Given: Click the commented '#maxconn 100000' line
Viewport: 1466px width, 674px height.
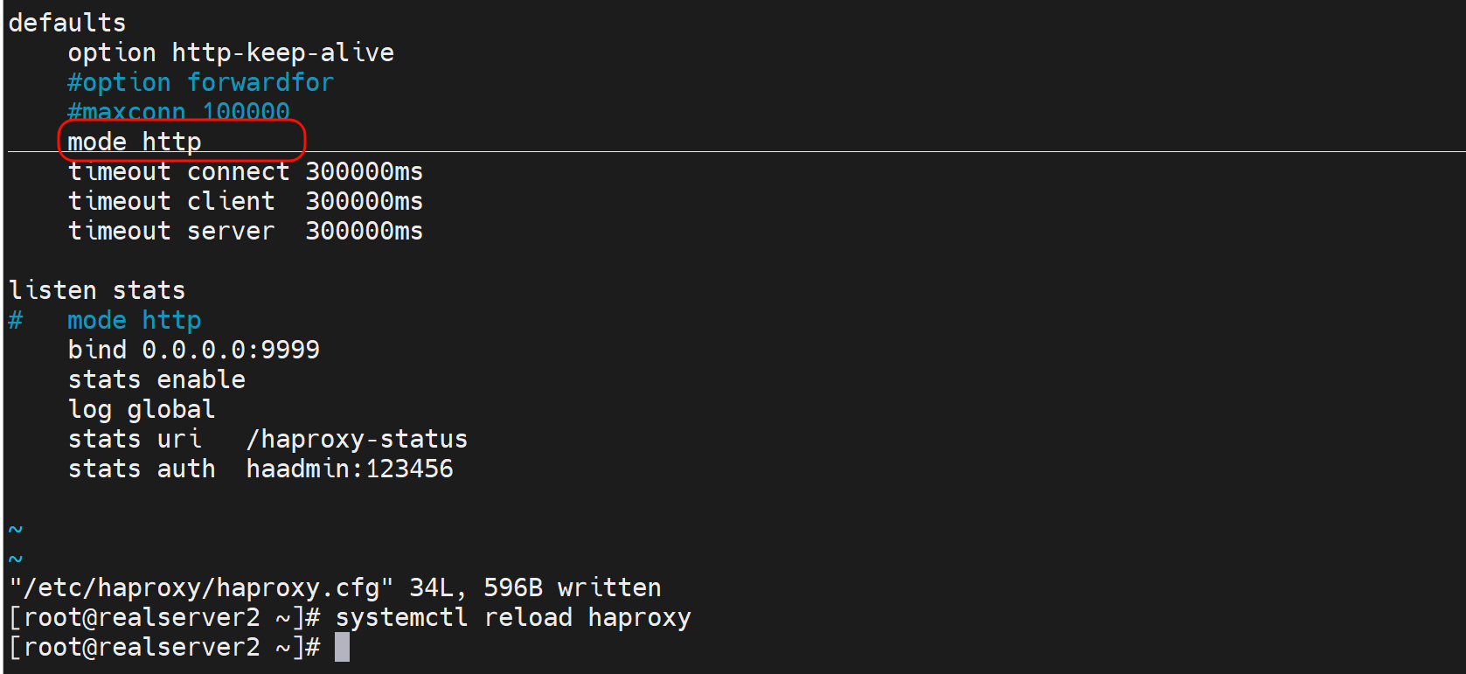Looking at the screenshot, I should (x=178, y=112).
